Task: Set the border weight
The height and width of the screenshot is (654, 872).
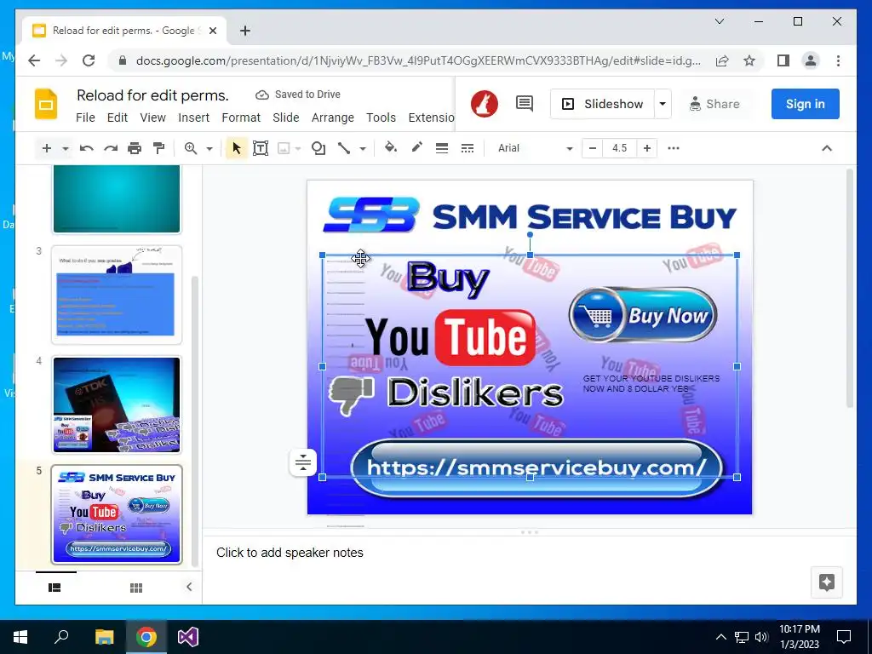Action: pos(442,148)
